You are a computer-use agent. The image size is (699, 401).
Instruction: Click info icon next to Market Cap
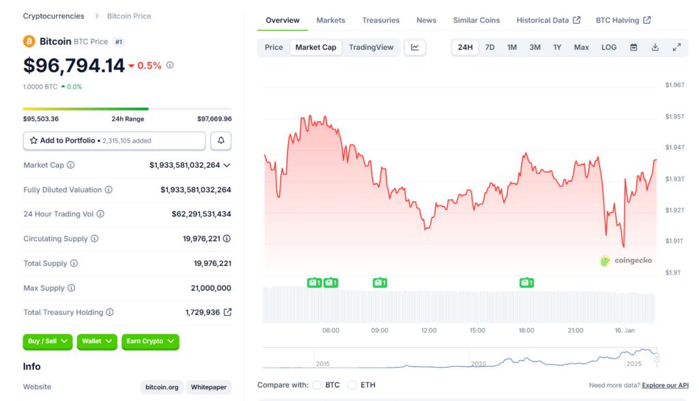71,165
